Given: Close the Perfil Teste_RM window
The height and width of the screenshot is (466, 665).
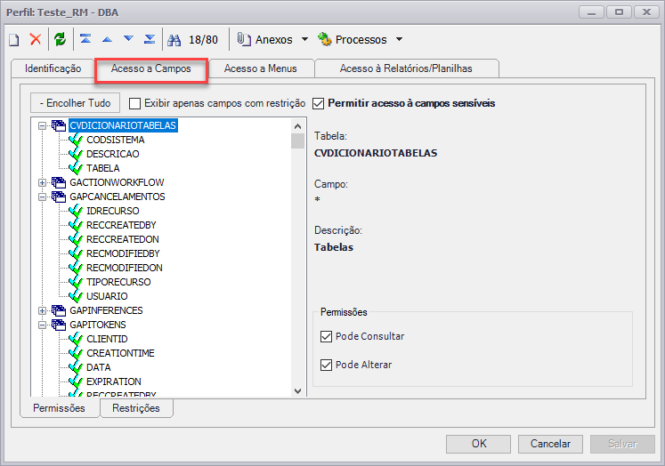Looking at the screenshot, I should (x=646, y=12).
